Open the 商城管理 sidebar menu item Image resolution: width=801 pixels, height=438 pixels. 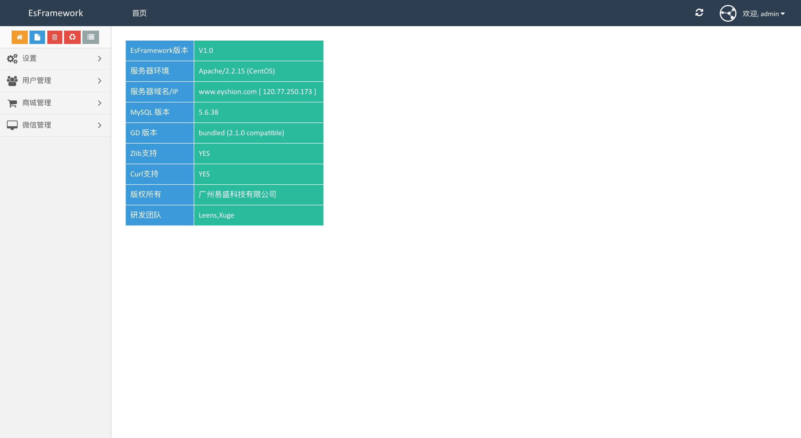click(37, 103)
